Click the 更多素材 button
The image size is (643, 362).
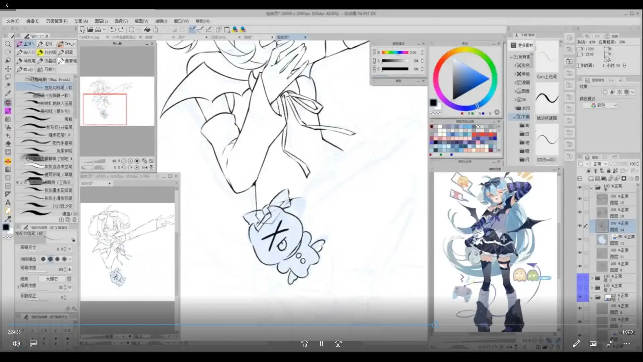[x=522, y=45]
